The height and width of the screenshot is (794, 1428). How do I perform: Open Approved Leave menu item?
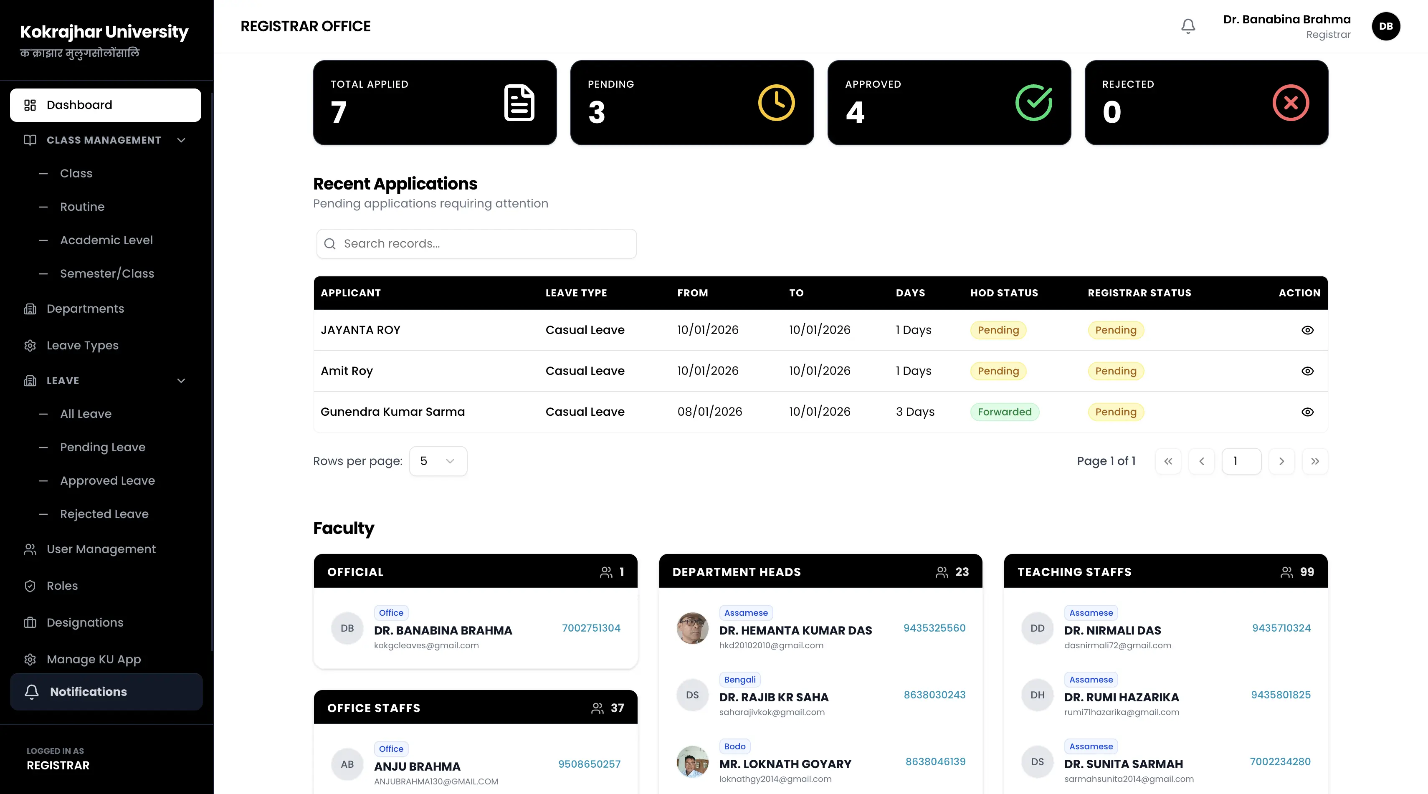108,480
